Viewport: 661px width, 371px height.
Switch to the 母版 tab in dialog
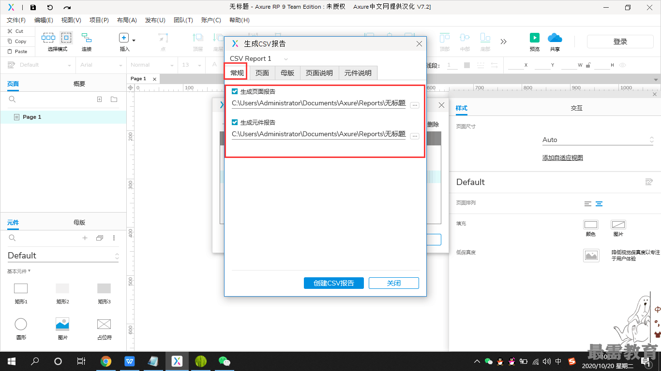tap(287, 73)
